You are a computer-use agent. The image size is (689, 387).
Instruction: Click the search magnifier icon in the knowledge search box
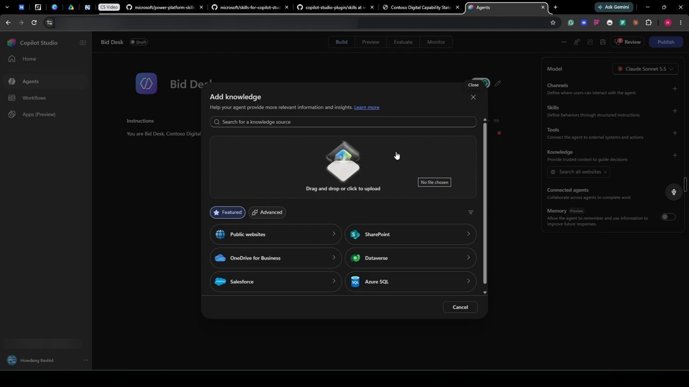coord(217,122)
